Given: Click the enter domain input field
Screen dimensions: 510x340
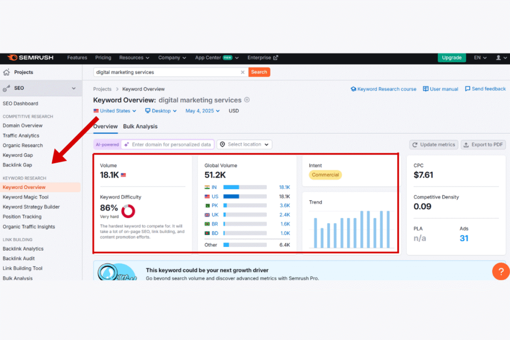Looking at the screenshot, I should [x=171, y=144].
